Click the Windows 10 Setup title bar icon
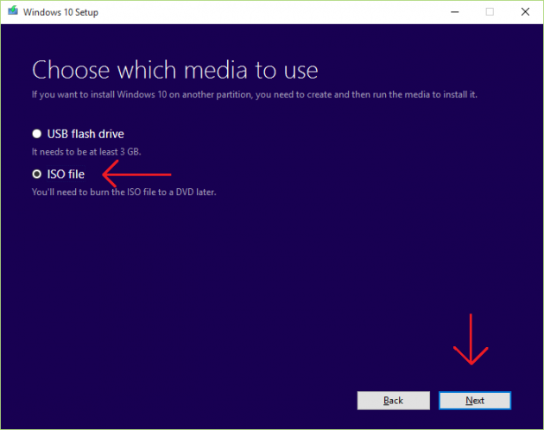The image size is (544, 430). point(9,11)
